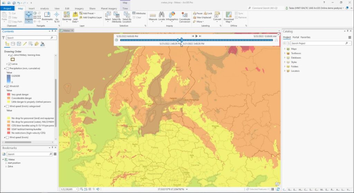The image size is (354, 193).
Task: Choose Select By Attributes tool
Action: (x=117, y=16)
